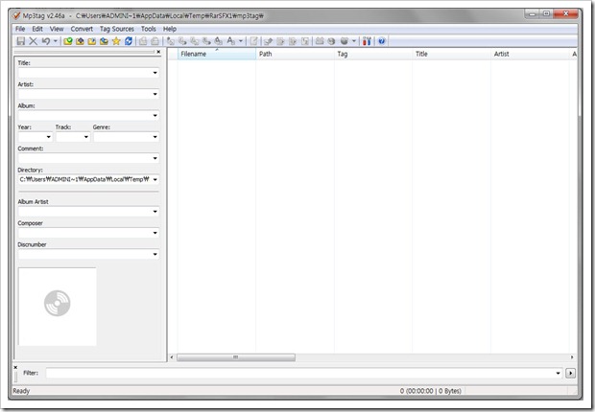
Task: Click the 'Ready' status bar text
Action: pos(21,391)
